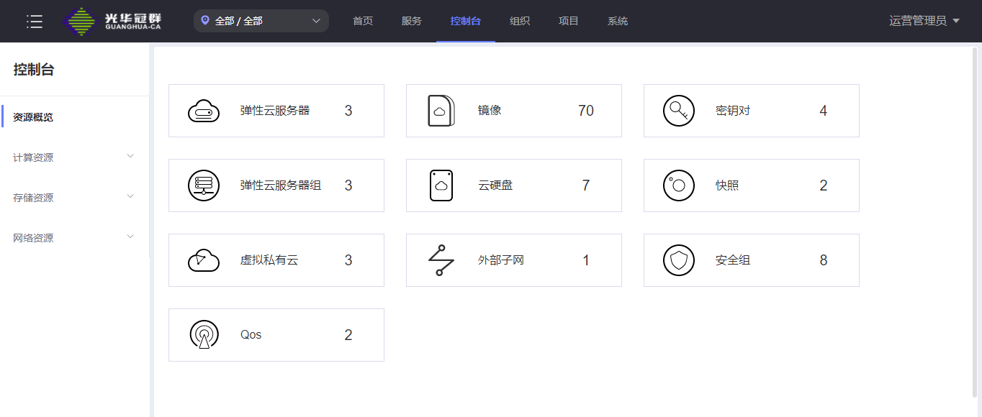
Task: Select 资源概览 in the sidebar
Action: pyautogui.click(x=33, y=117)
